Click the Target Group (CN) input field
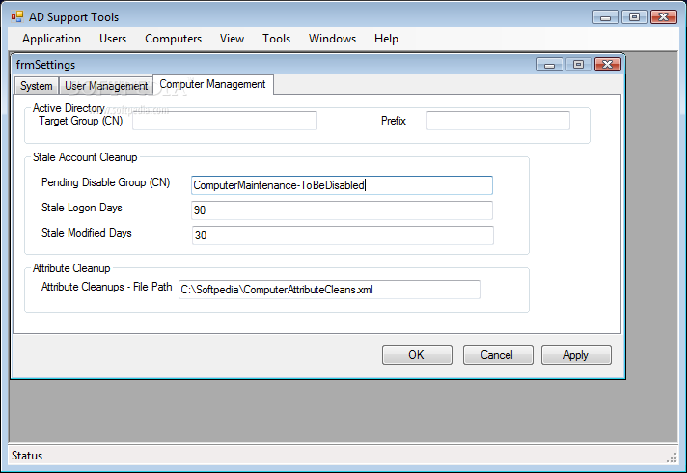 [225, 121]
